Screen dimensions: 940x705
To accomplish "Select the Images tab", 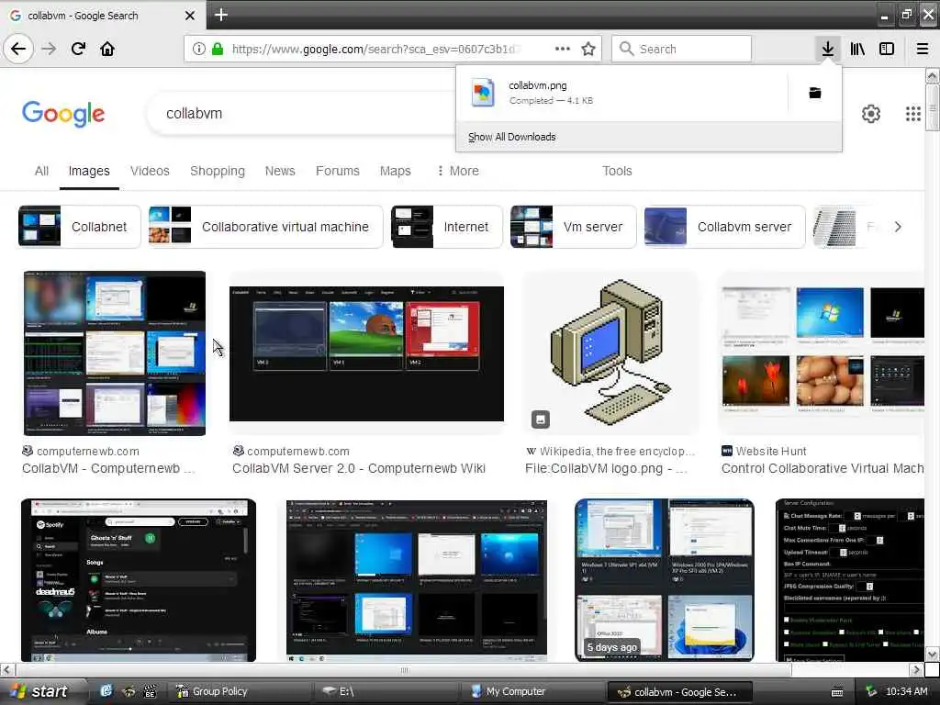I will coord(89,171).
